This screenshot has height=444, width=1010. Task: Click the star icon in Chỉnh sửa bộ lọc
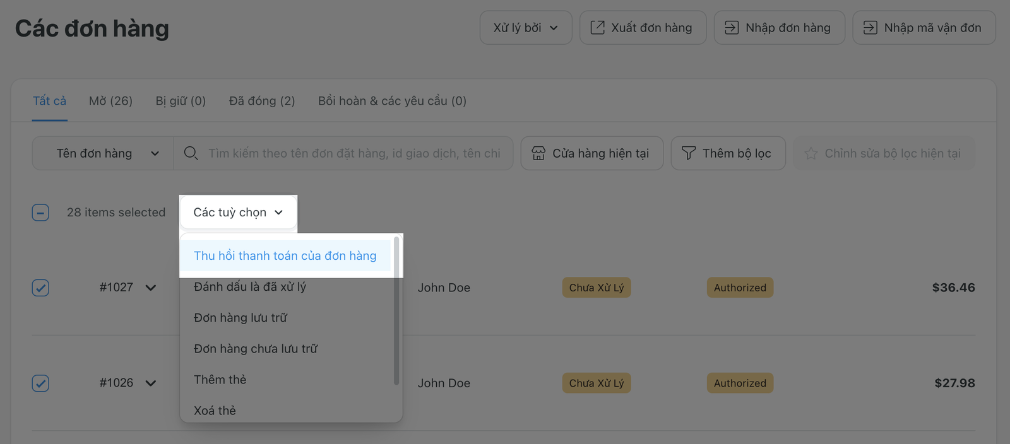pos(811,153)
